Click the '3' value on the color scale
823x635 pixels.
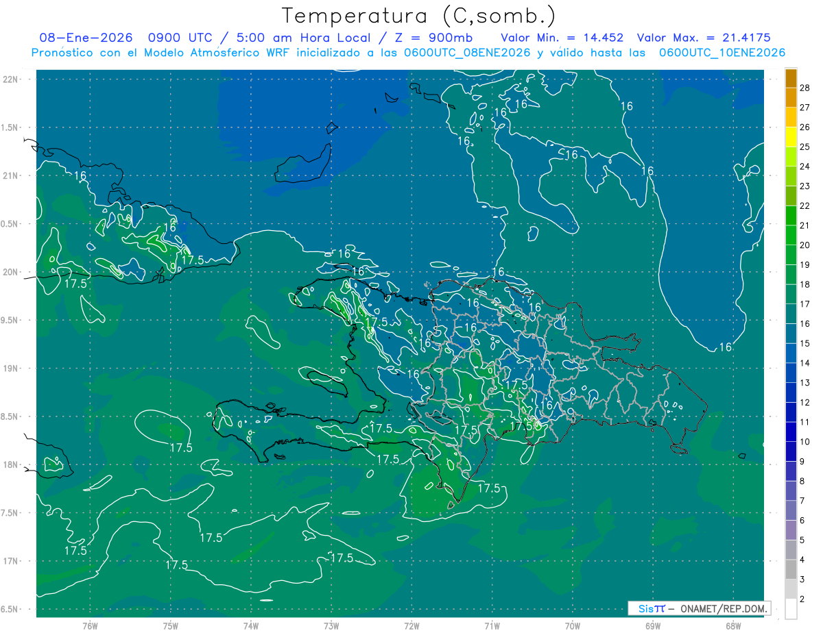click(803, 580)
